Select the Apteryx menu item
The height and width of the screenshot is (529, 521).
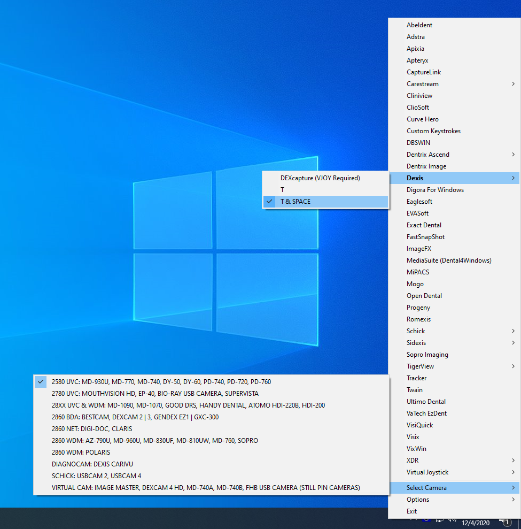pyautogui.click(x=454, y=60)
